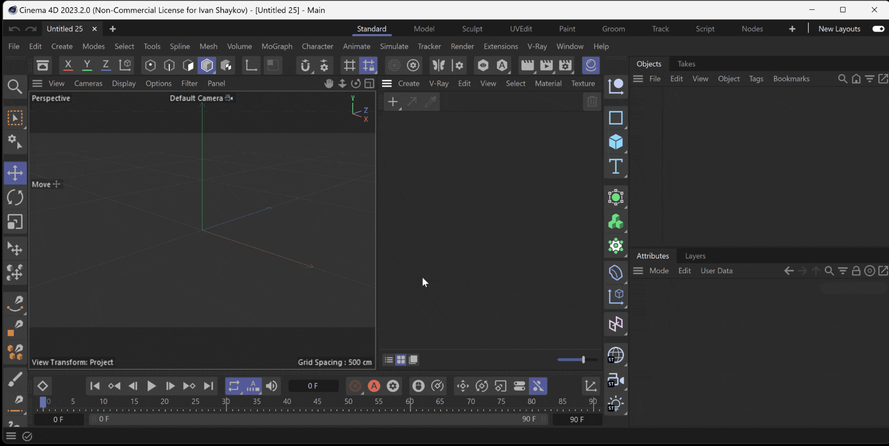
Task: Record active objects keyframe
Action: [355, 386]
